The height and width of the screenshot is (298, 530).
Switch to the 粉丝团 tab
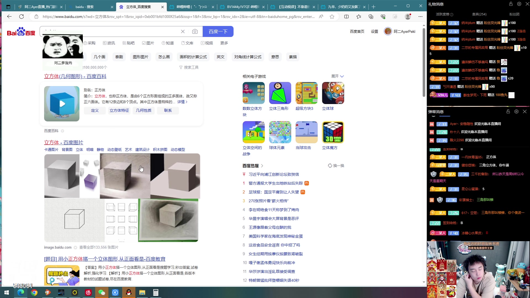click(x=514, y=14)
